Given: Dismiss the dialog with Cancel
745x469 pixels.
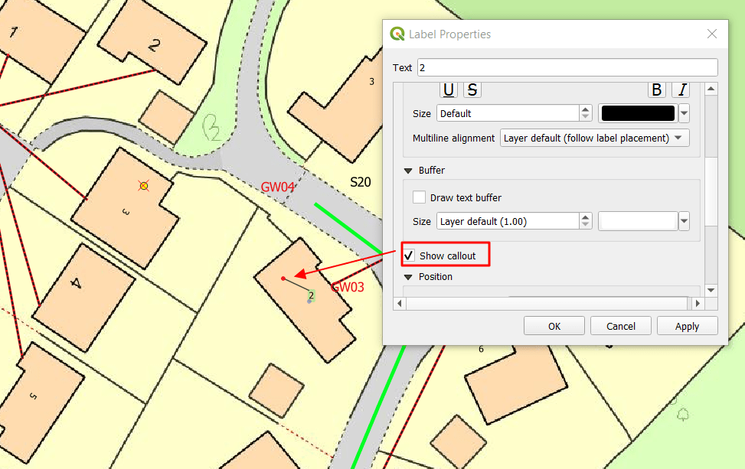Looking at the screenshot, I should [620, 325].
